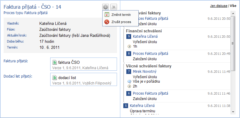Click the comment text Vše je v pořádku
The width and height of the screenshot is (240, 118).
click(146, 81)
